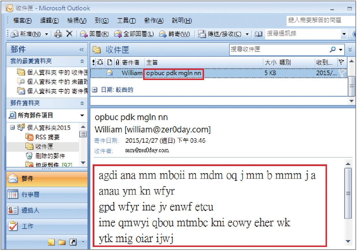Toggle follow-up flag on William's message
The height and width of the screenshot is (251, 357).
tap(342, 73)
